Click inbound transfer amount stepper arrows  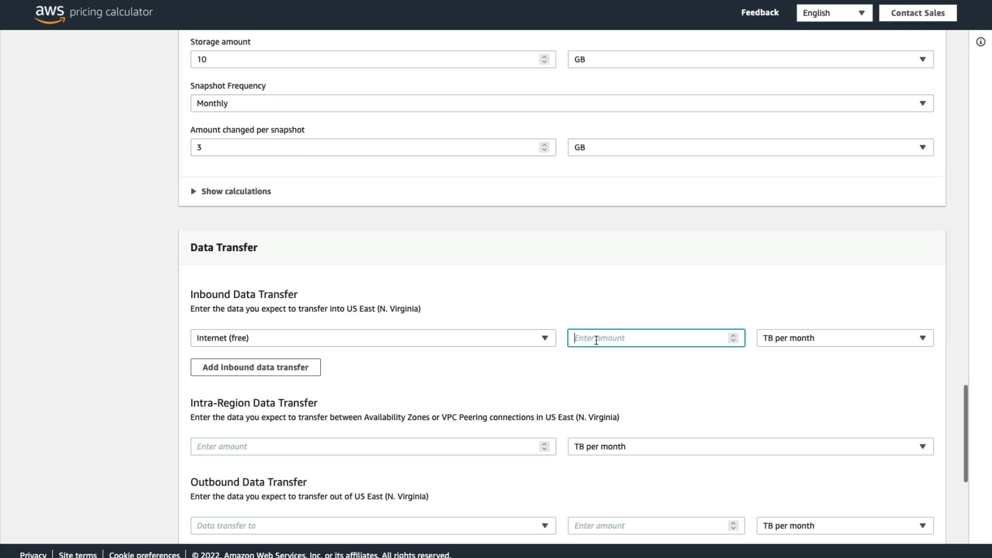733,338
